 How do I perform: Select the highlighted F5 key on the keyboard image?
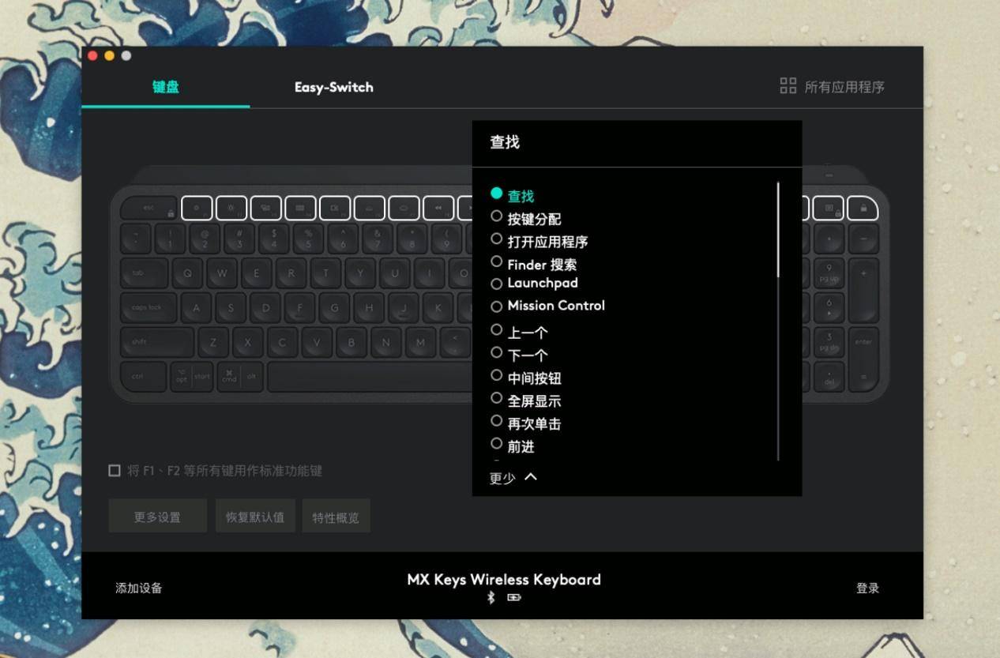pos(335,209)
